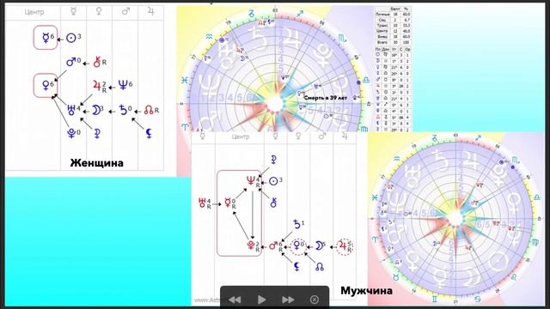The height and width of the screenshot is (309, 550).
Task: Click the red Neptune 4R symbol in Мужчина diagram
Action: (x=253, y=182)
